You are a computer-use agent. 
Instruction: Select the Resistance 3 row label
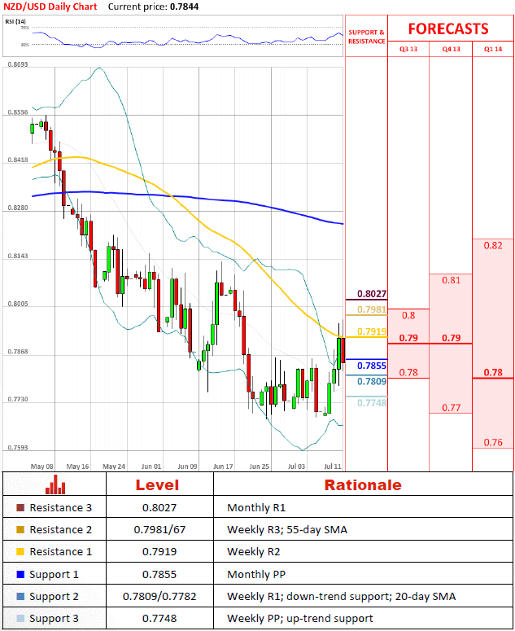coord(61,508)
